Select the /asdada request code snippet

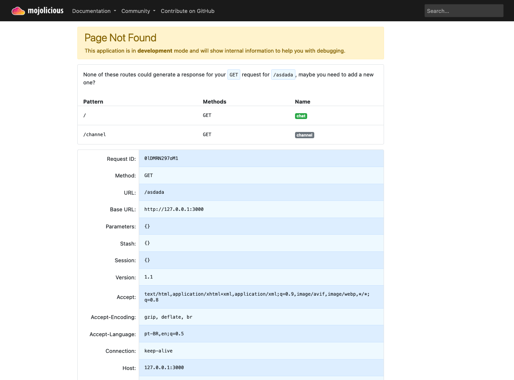point(283,74)
